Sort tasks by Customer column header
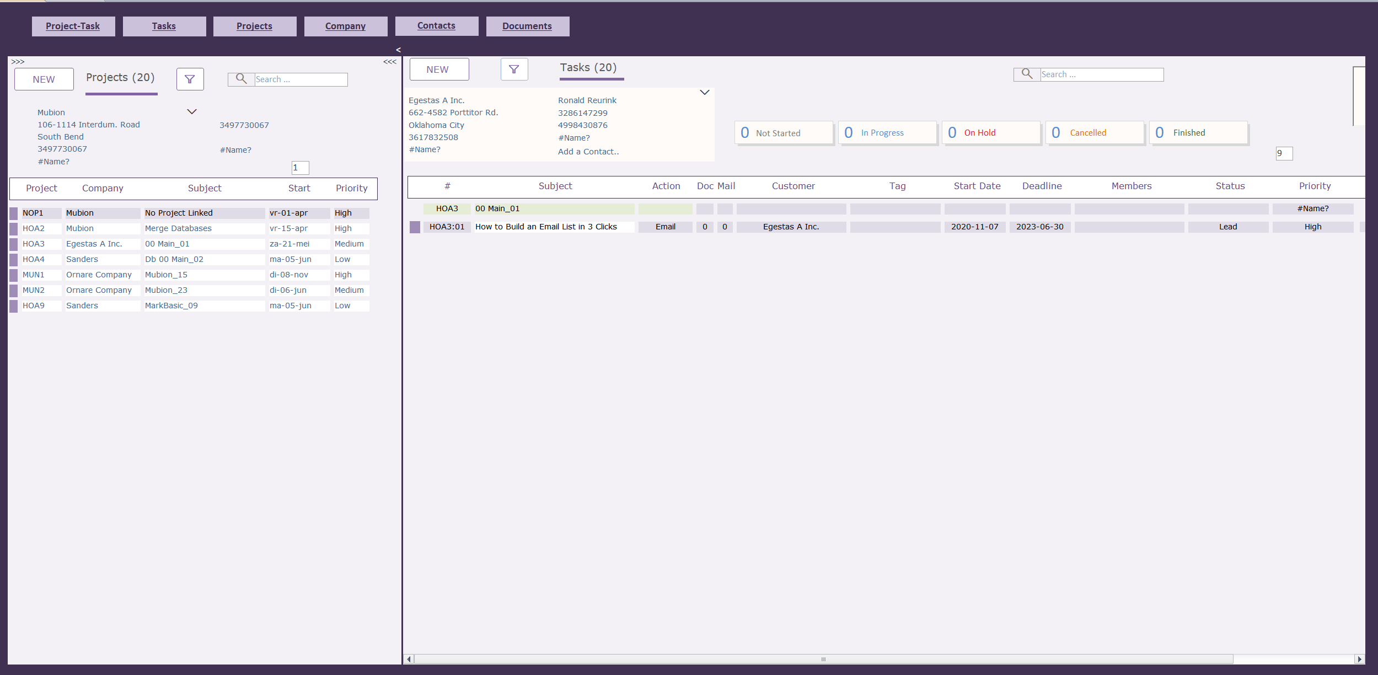 point(793,186)
